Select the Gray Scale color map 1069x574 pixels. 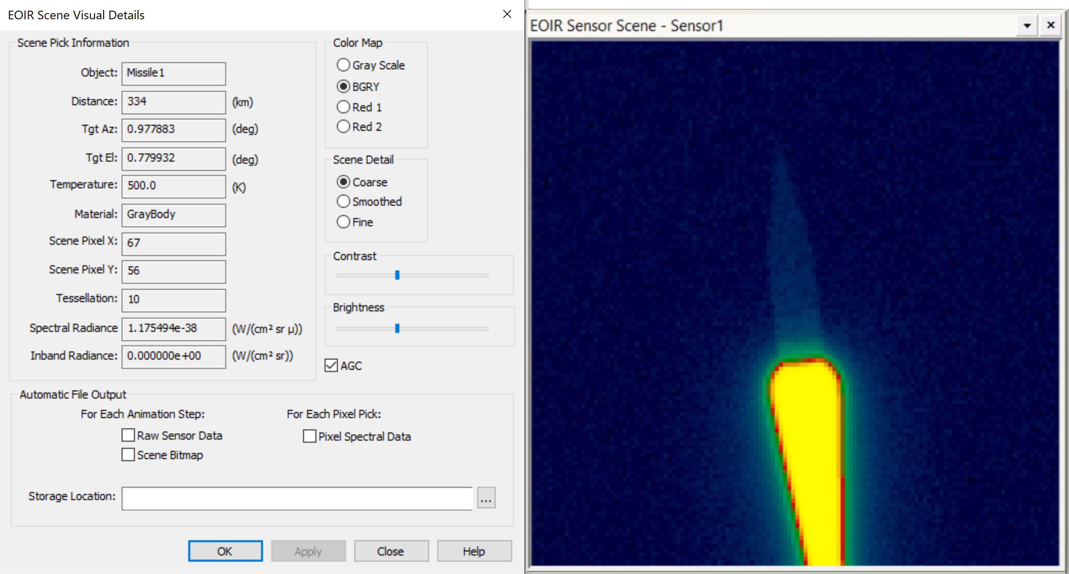pyautogui.click(x=343, y=65)
